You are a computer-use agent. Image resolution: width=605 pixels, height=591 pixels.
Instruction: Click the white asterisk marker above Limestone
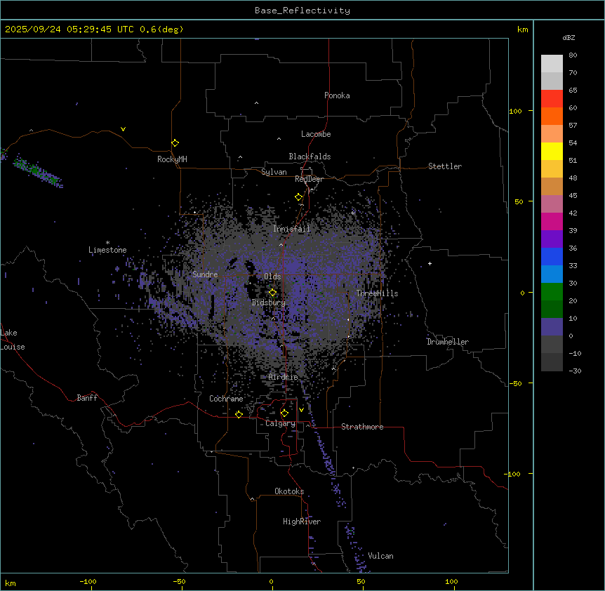[107, 242]
